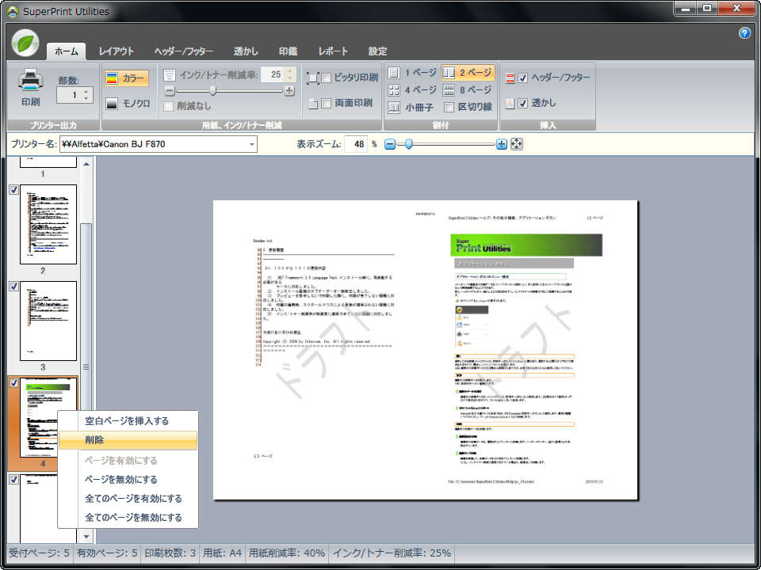
Task: Click the header/footer red lines icon
Action: click(x=510, y=78)
